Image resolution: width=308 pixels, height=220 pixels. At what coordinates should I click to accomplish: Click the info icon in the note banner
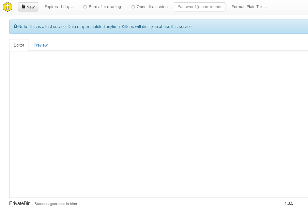(x=16, y=26)
